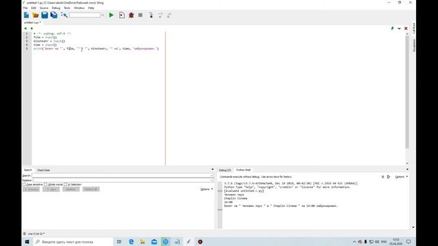Open the editor chevron dropdown menu
The height and width of the screenshot is (246, 438).
(399, 29)
